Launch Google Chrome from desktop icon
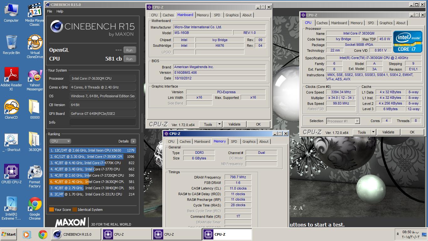428x241 pixels. coord(35,208)
